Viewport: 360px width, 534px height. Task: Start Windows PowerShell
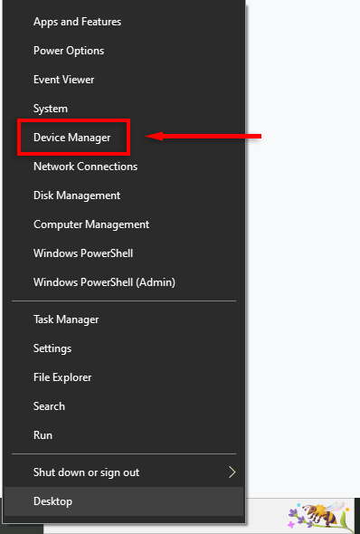tap(124, 253)
